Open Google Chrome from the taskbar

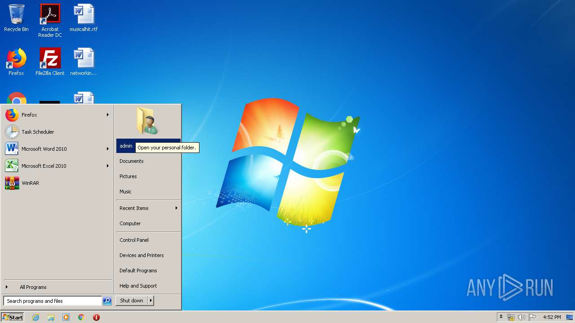(x=81, y=317)
